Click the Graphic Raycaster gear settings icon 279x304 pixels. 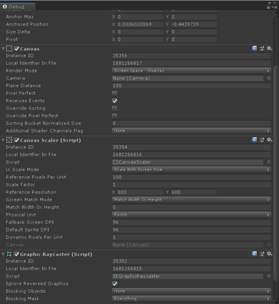(269, 254)
